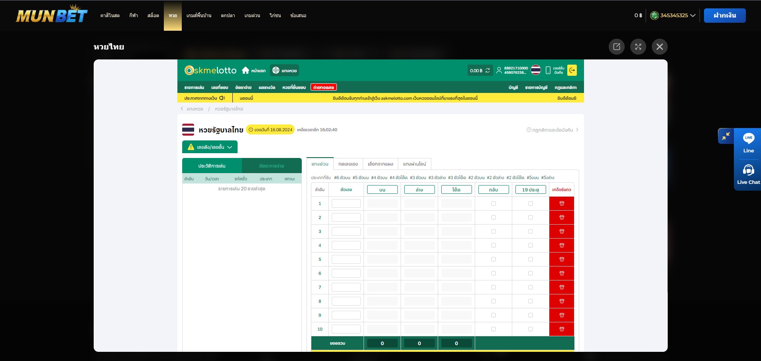The width and height of the screenshot is (761, 361).
Task: Open the mobile version phone icon
Action: tap(548, 71)
